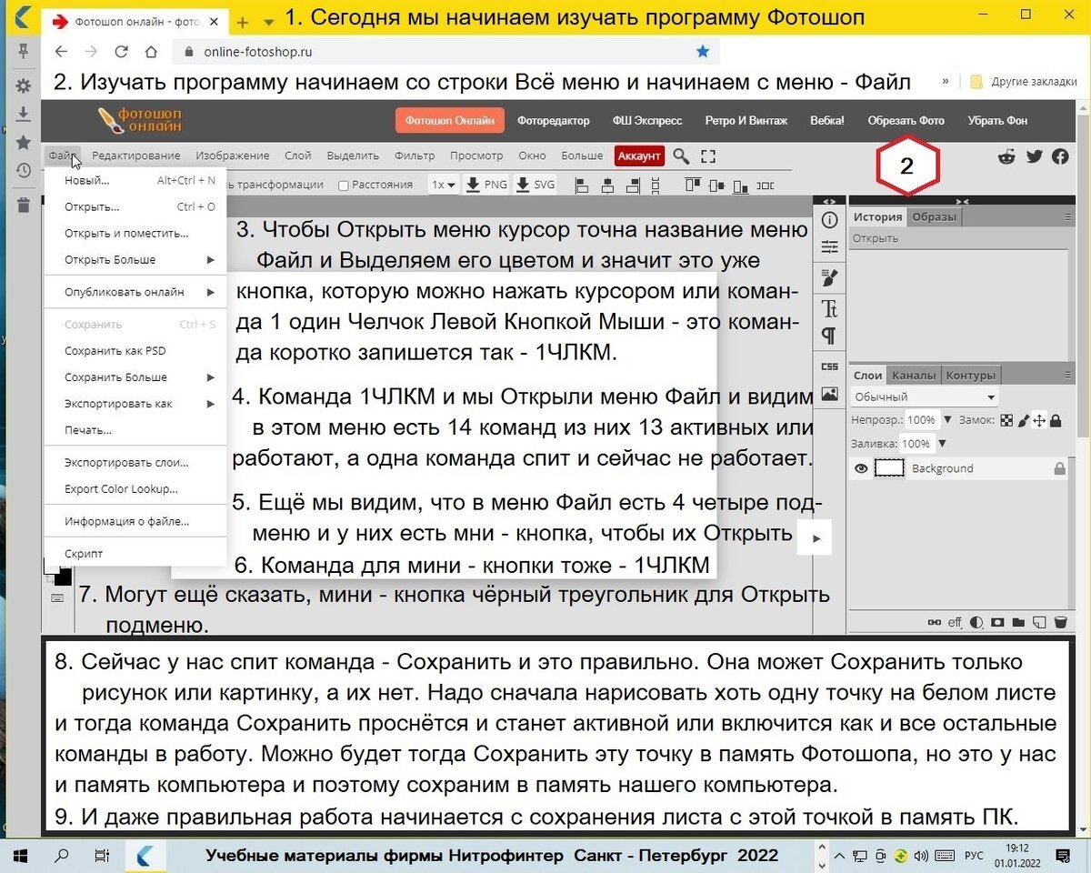
Task: Click the new adjustment layer half-circle icon
Action: (976, 623)
